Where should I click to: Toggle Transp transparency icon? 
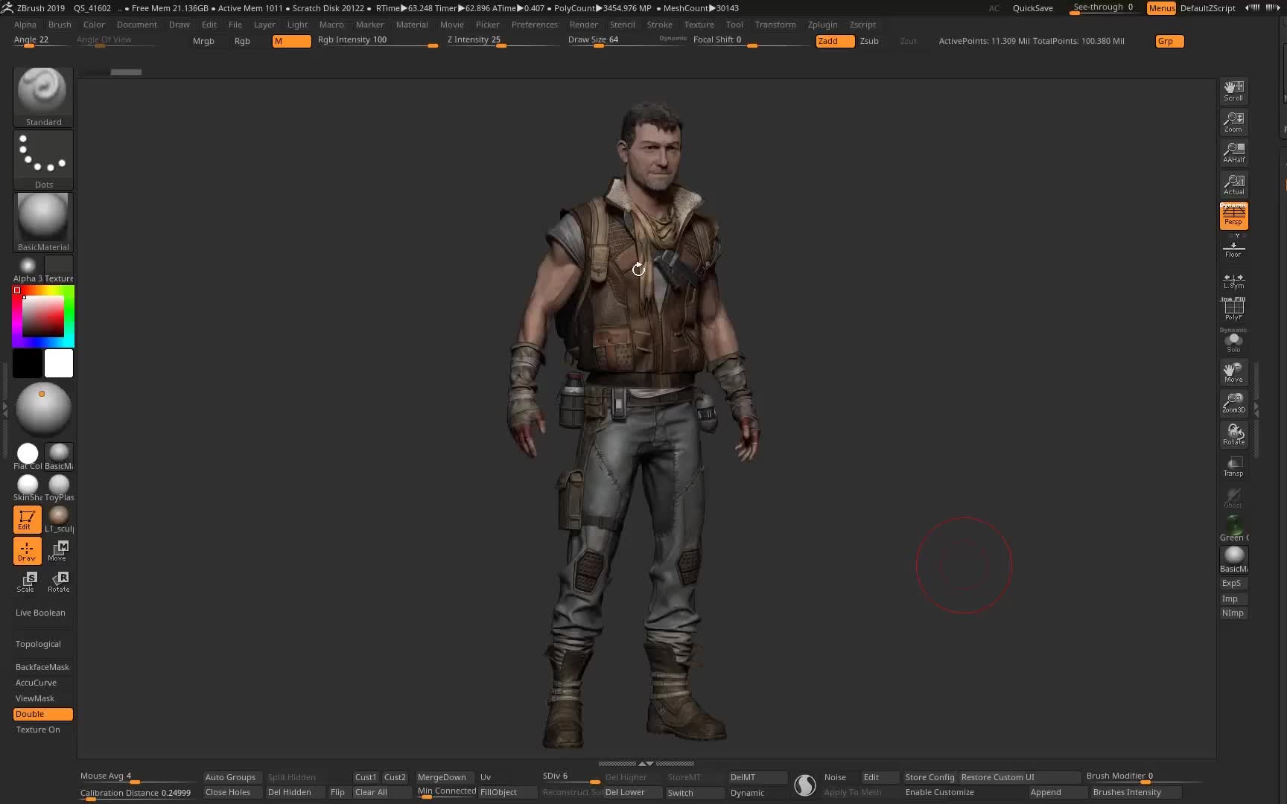[x=1233, y=466]
